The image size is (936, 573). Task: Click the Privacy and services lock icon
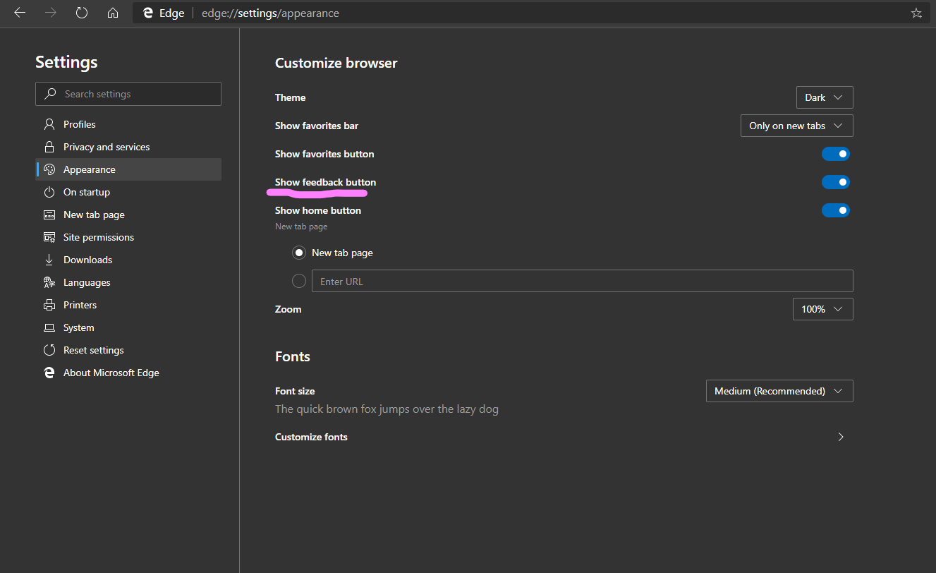point(49,147)
